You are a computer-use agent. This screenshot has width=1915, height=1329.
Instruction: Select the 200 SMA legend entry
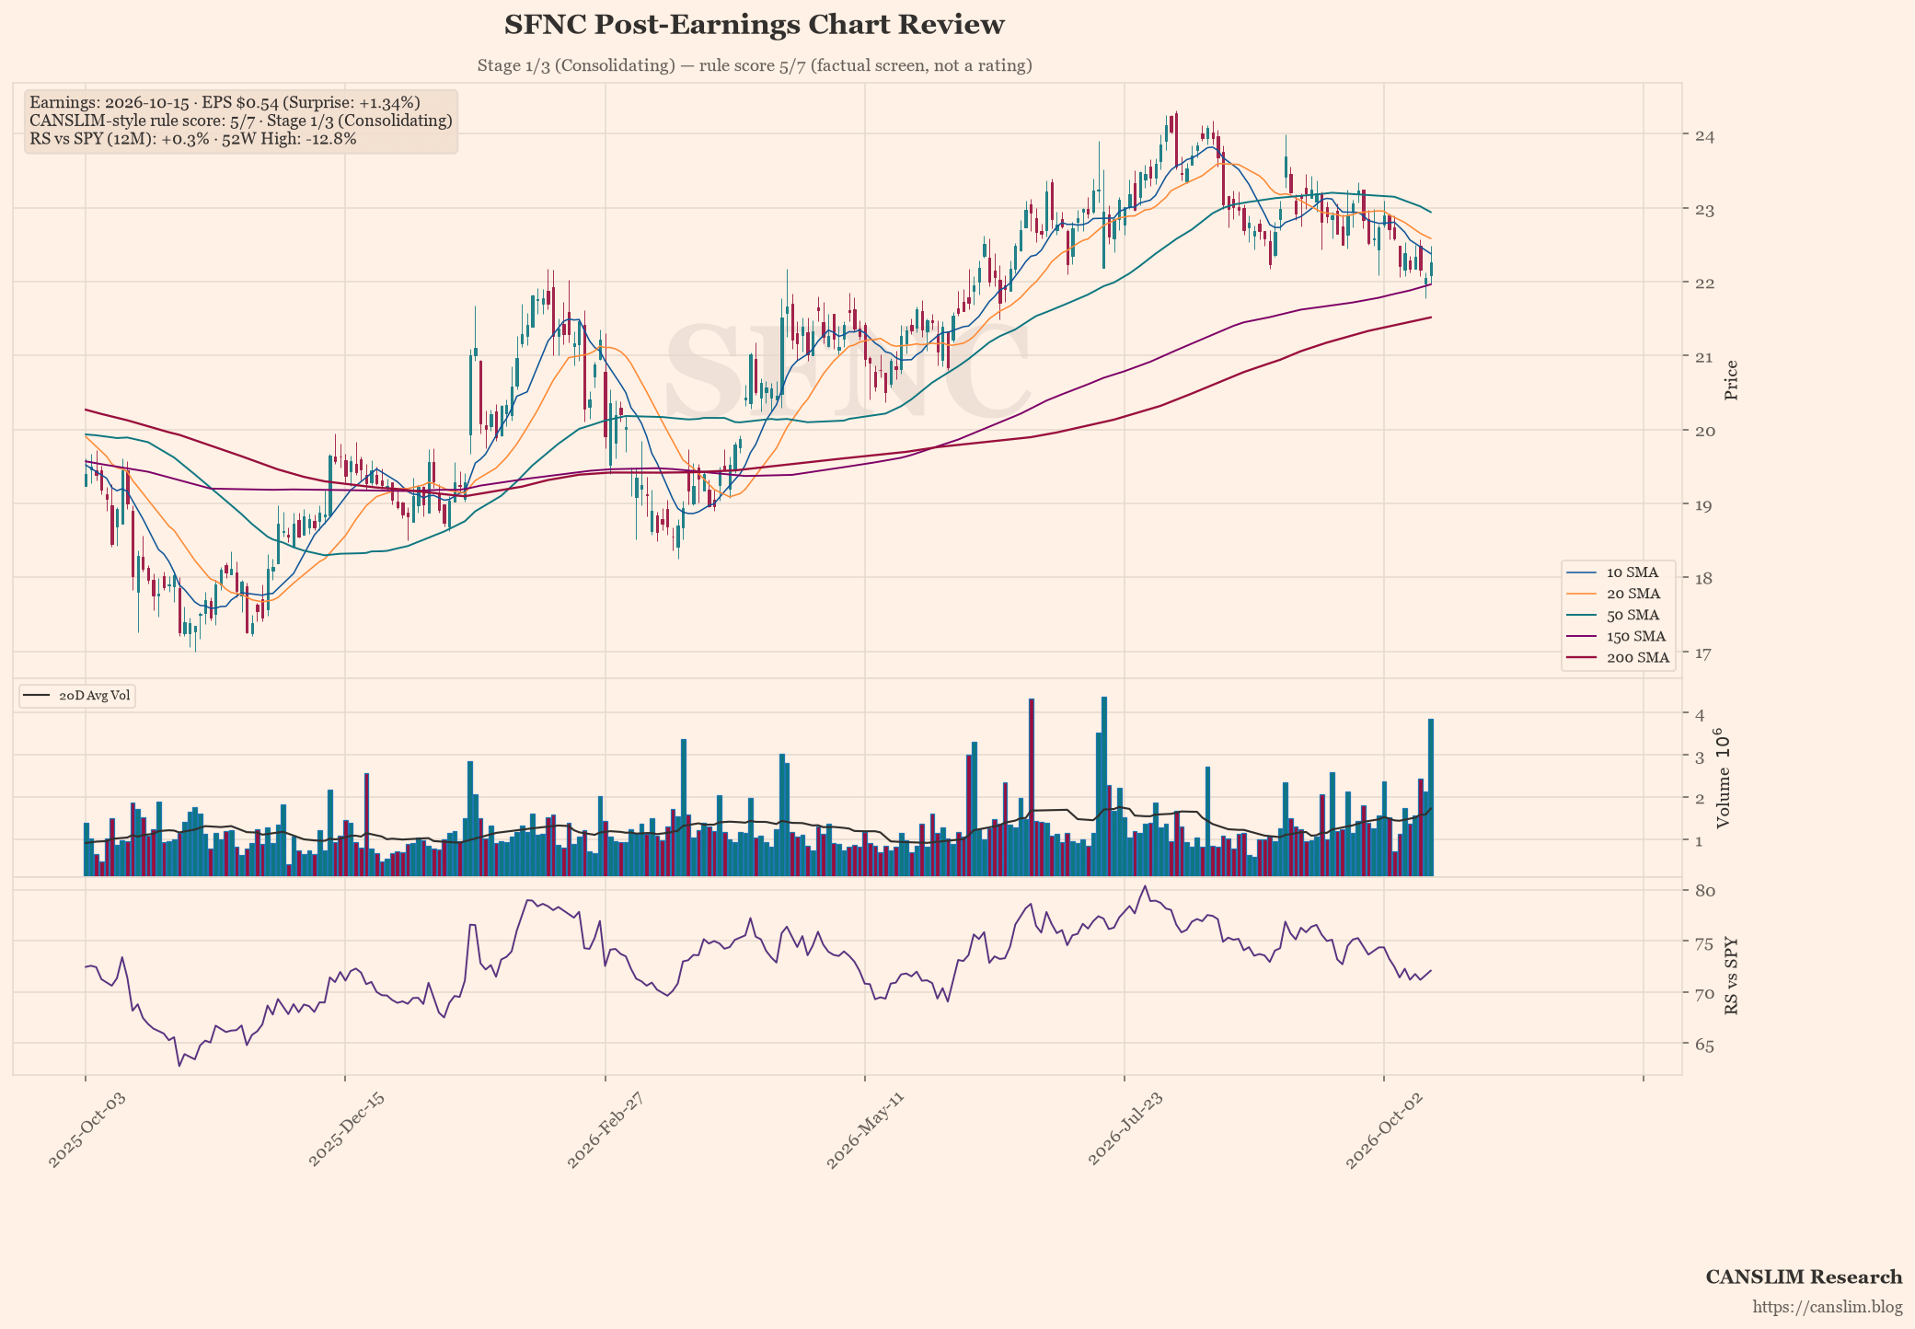1618,657
